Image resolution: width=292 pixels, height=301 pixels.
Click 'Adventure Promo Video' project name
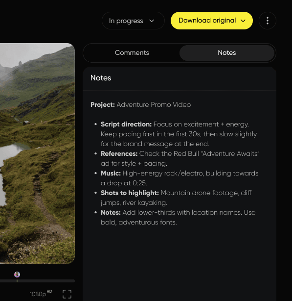pyautogui.click(x=154, y=104)
